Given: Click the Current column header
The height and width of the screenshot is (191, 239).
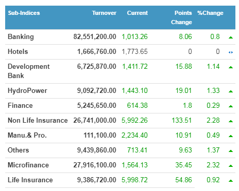Looking at the screenshot, I should coord(138,13).
